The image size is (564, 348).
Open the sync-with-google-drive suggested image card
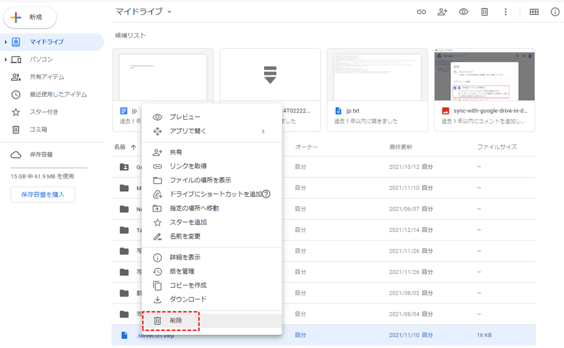click(x=485, y=90)
